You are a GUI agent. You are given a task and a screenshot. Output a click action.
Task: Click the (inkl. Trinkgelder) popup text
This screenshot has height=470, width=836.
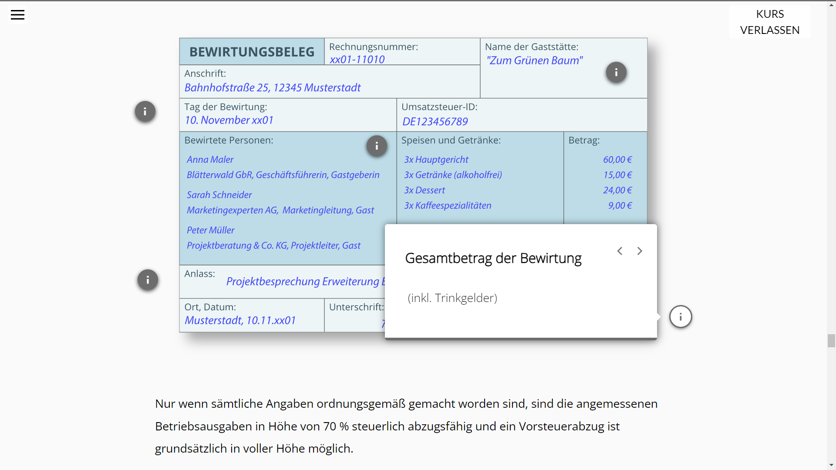[x=452, y=298]
